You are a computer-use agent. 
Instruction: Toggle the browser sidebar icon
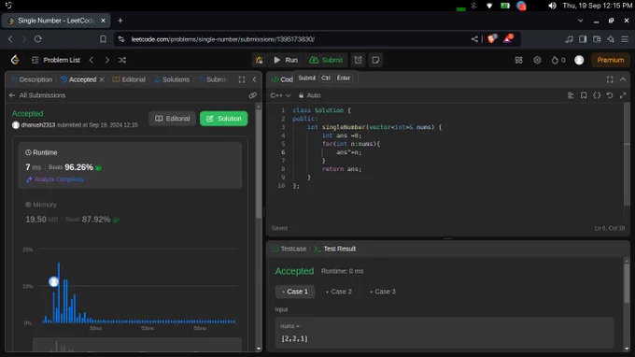click(583, 39)
